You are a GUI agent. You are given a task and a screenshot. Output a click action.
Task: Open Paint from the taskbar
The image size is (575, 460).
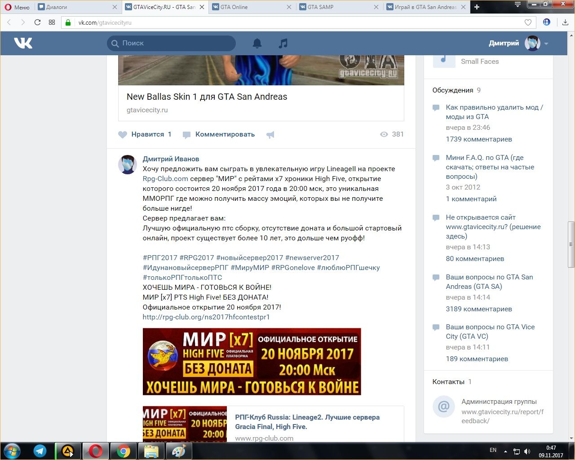coord(179,451)
